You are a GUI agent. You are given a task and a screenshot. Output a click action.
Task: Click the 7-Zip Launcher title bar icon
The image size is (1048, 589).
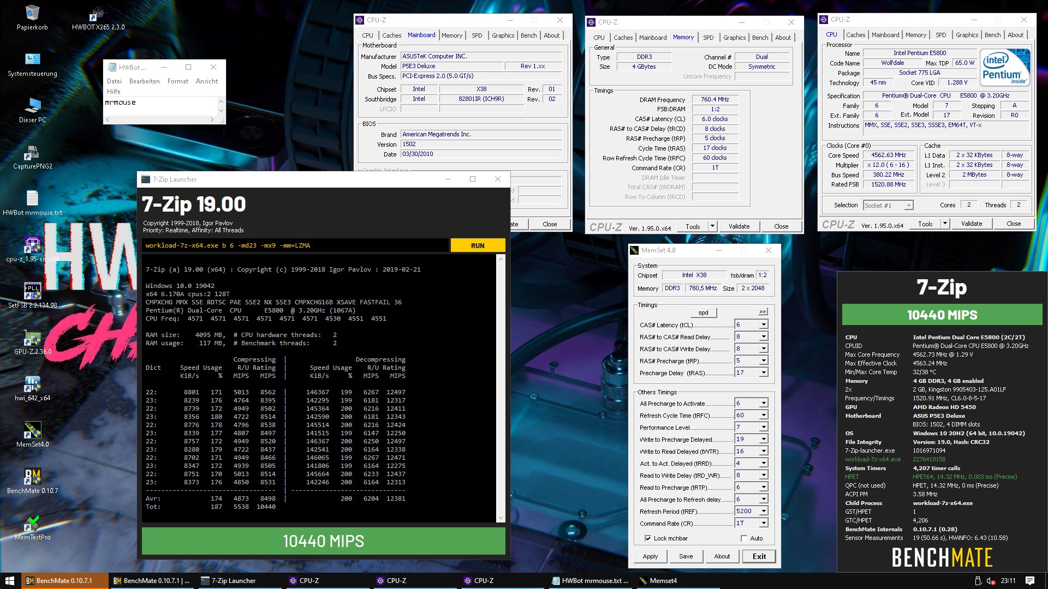[146, 179]
